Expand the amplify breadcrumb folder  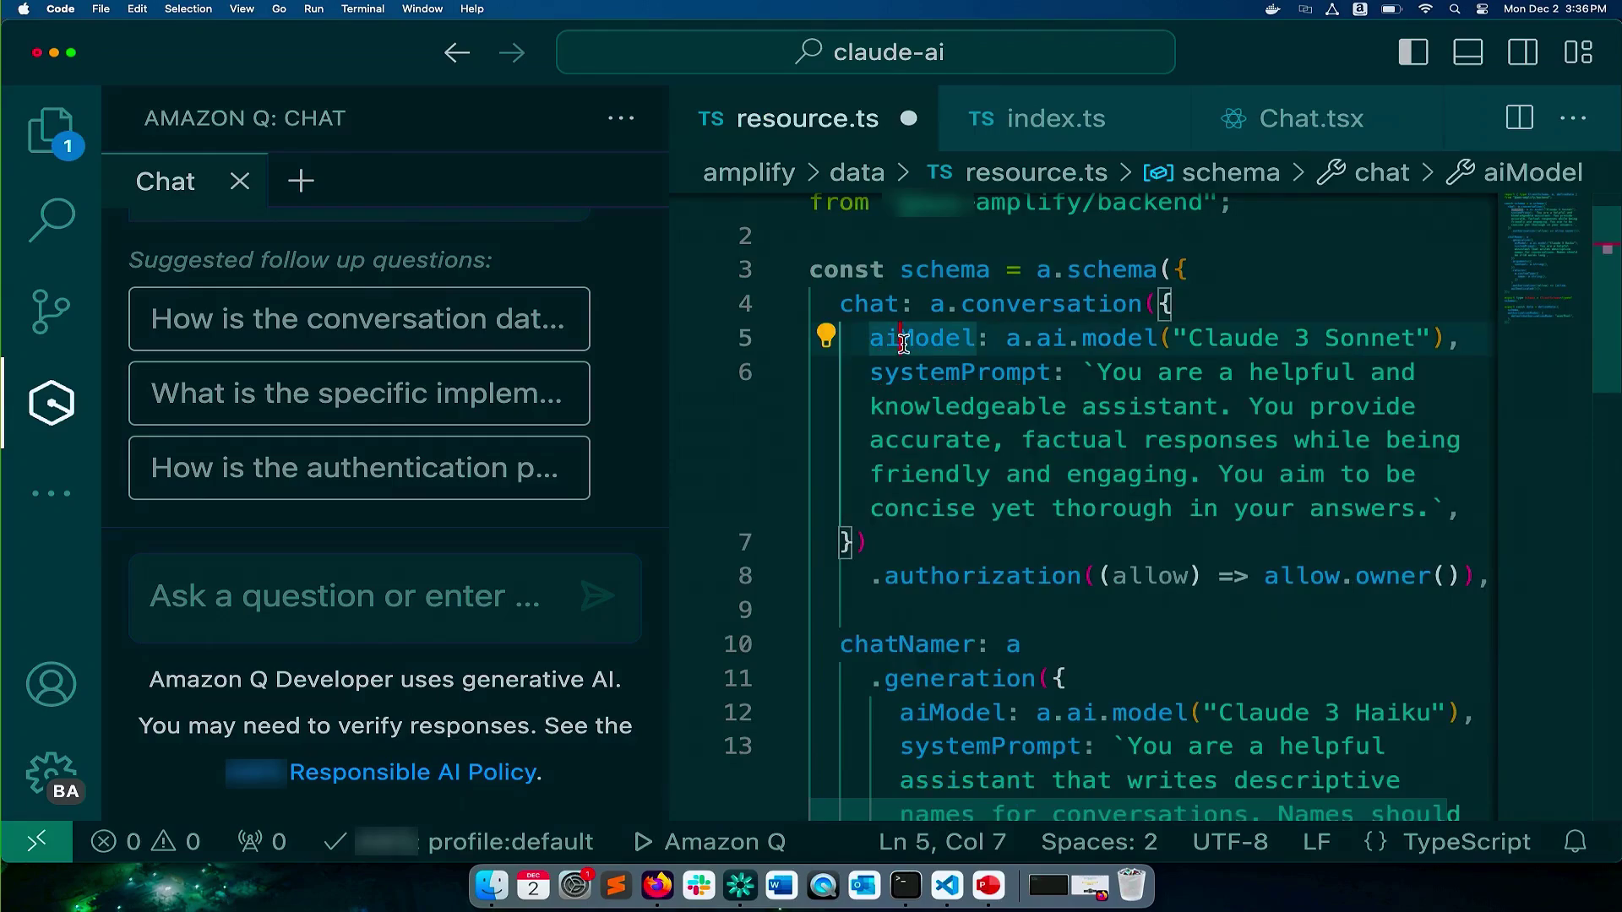pyautogui.click(x=748, y=172)
